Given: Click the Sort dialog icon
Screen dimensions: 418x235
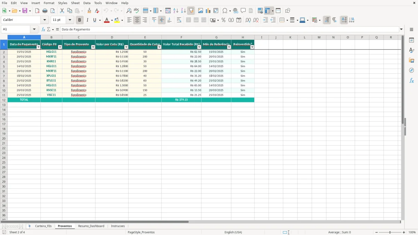Looking at the screenshot, I should point(168,11).
